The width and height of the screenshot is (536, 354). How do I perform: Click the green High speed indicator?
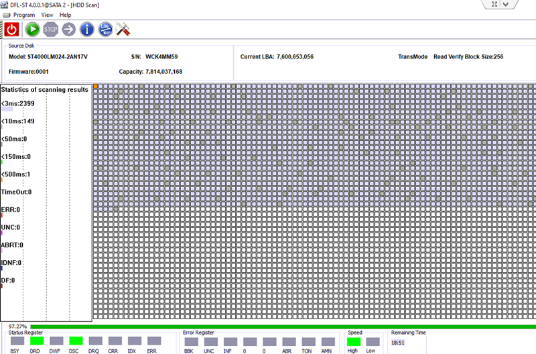(x=354, y=342)
